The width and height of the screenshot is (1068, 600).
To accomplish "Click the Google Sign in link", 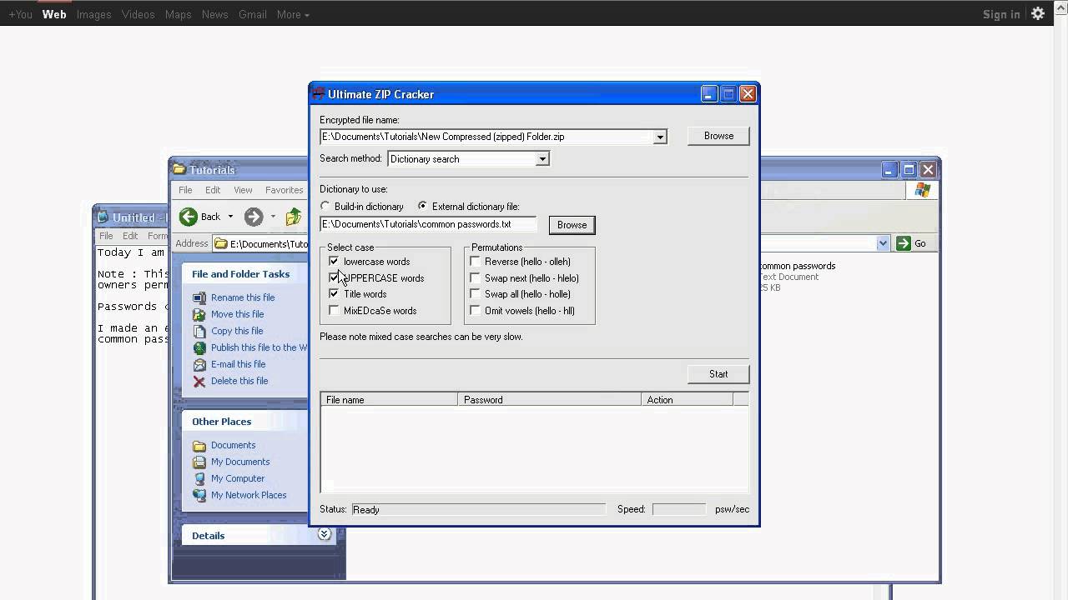I will [x=1001, y=14].
